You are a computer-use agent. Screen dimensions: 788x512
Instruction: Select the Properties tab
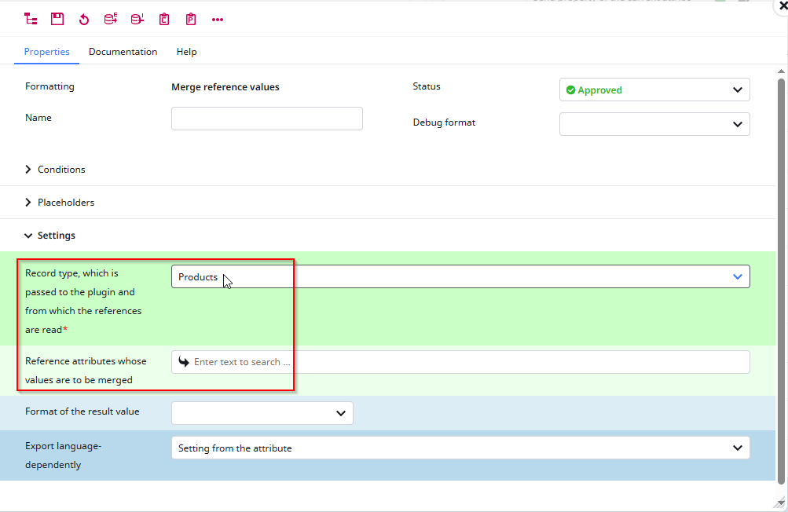point(46,51)
